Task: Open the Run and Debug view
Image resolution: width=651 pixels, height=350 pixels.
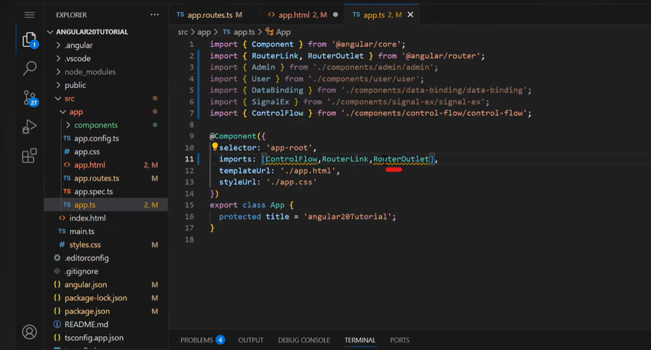Action: point(29,127)
